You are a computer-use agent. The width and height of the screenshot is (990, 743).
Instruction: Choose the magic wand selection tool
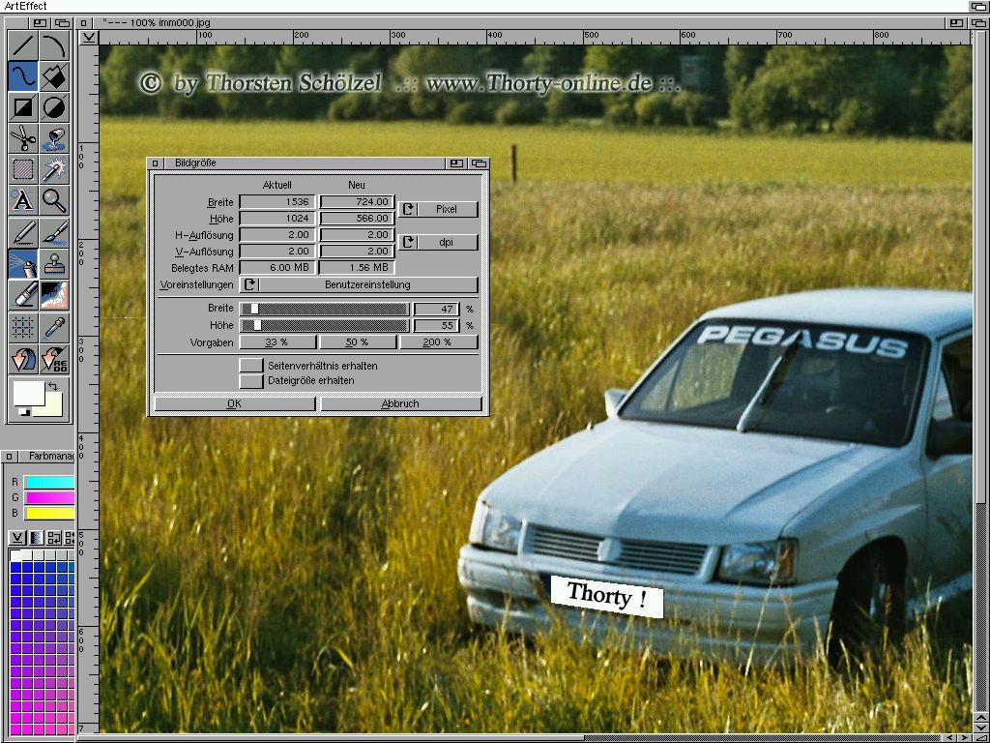coord(54,169)
